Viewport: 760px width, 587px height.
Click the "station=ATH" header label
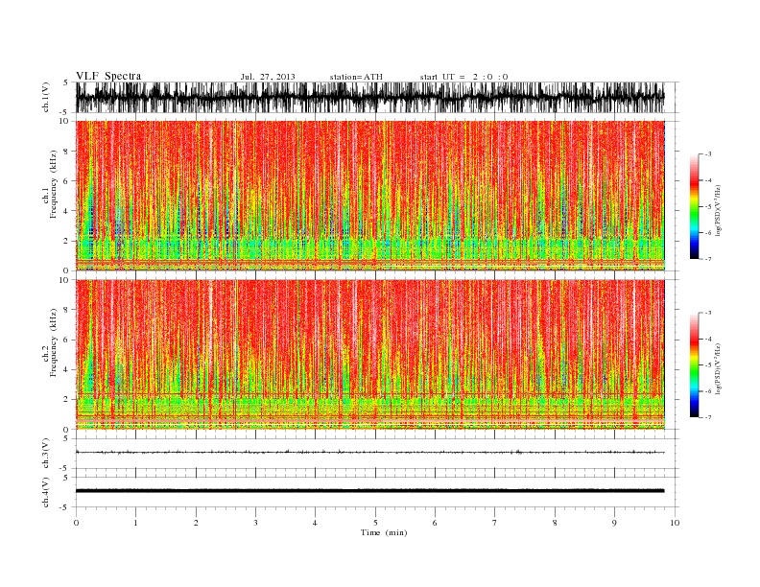click(356, 77)
